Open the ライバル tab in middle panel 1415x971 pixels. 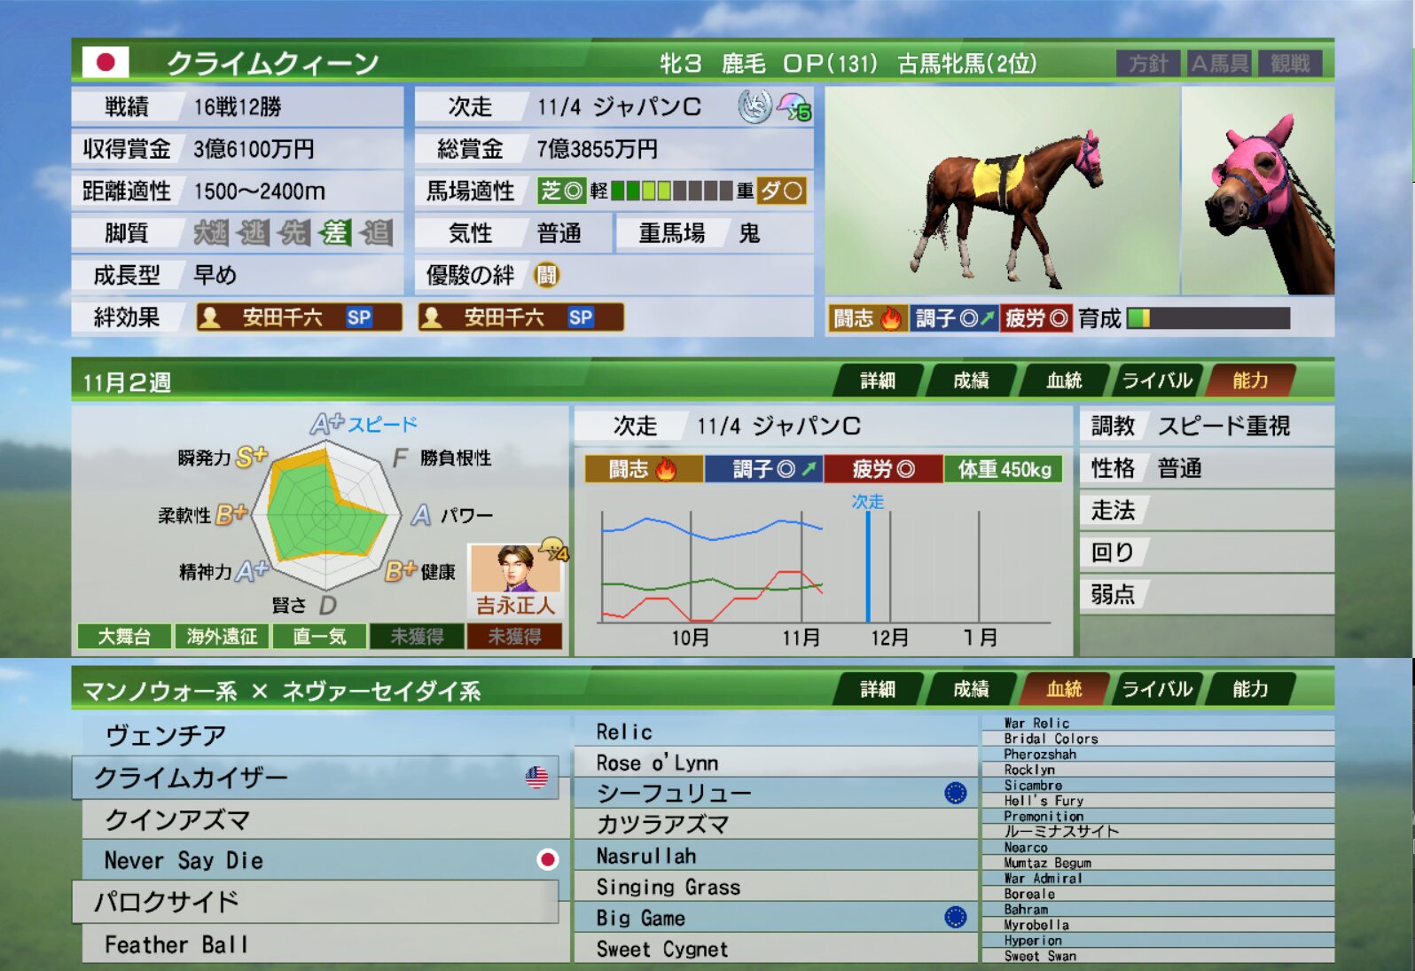coord(1156,380)
